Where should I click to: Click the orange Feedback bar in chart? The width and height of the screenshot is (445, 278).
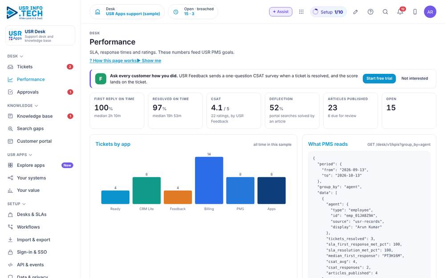click(178, 197)
